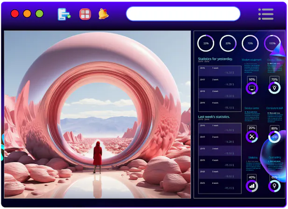Select the 3 week row in yesterday's statistics
The height and width of the screenshot is (209, 288).
pos(220,94)
